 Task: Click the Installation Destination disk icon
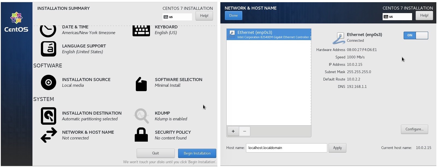(x=49, y=116)
